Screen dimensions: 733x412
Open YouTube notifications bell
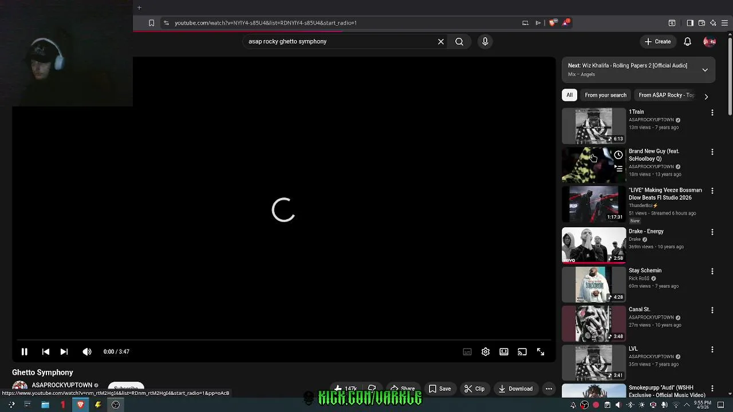pos(688,41)
